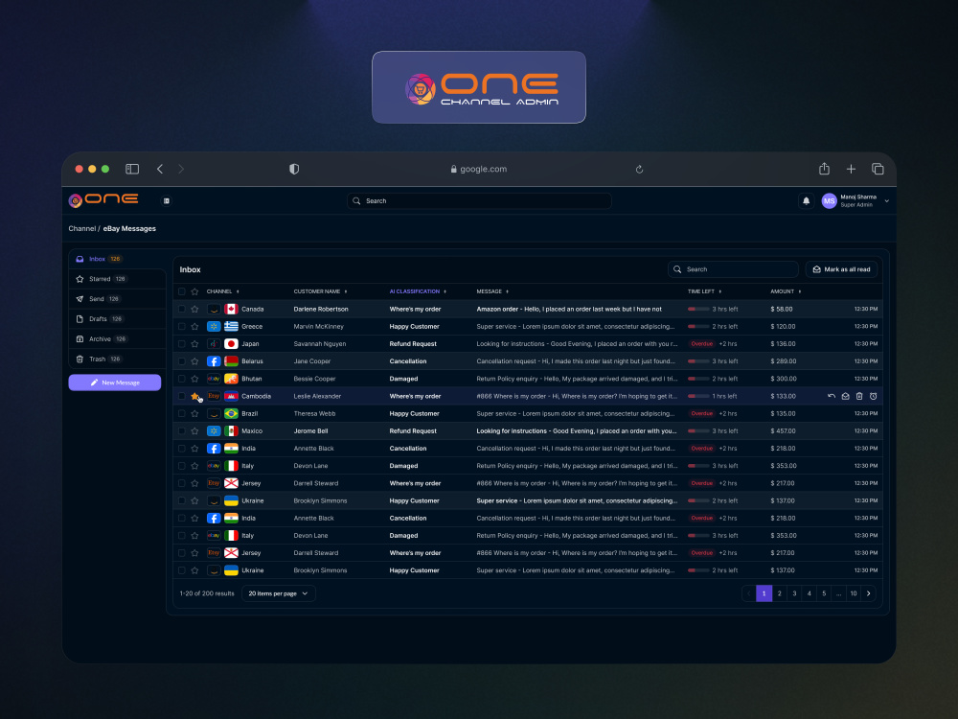This screenshot has height=719, width=958.
Task: Go to page 2 in pagination
Action: coord(779,593)
